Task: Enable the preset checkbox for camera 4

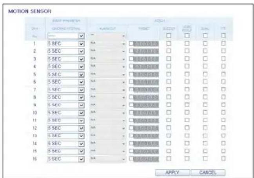Action: [131, 66]
